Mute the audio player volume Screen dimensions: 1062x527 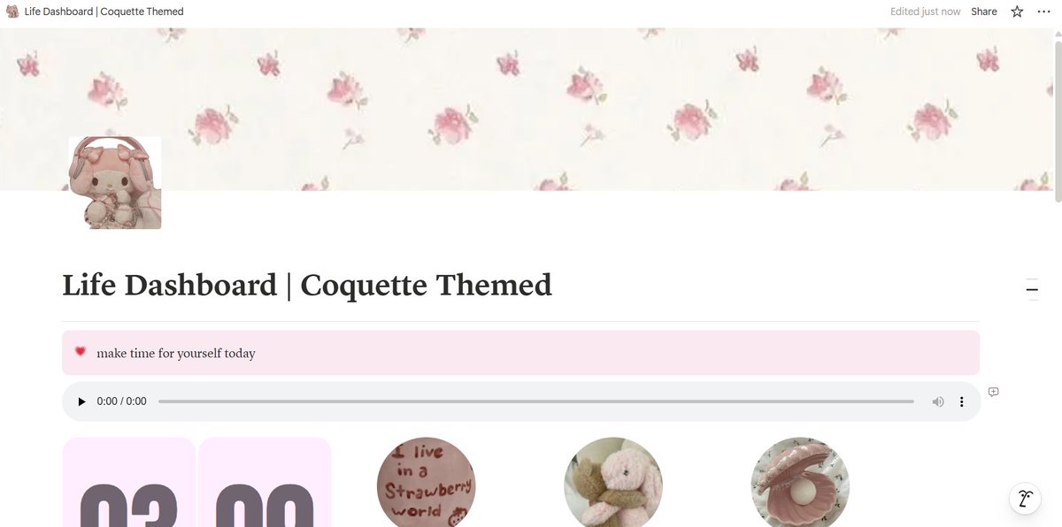(x=938, y=401)
